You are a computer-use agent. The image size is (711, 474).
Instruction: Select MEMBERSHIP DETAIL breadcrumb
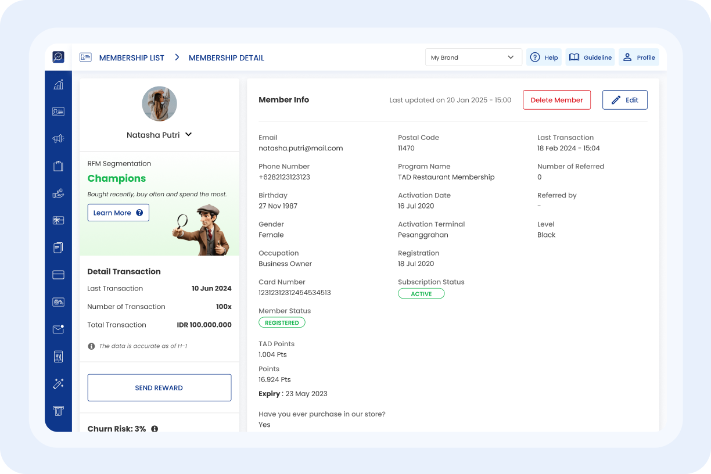227,58
